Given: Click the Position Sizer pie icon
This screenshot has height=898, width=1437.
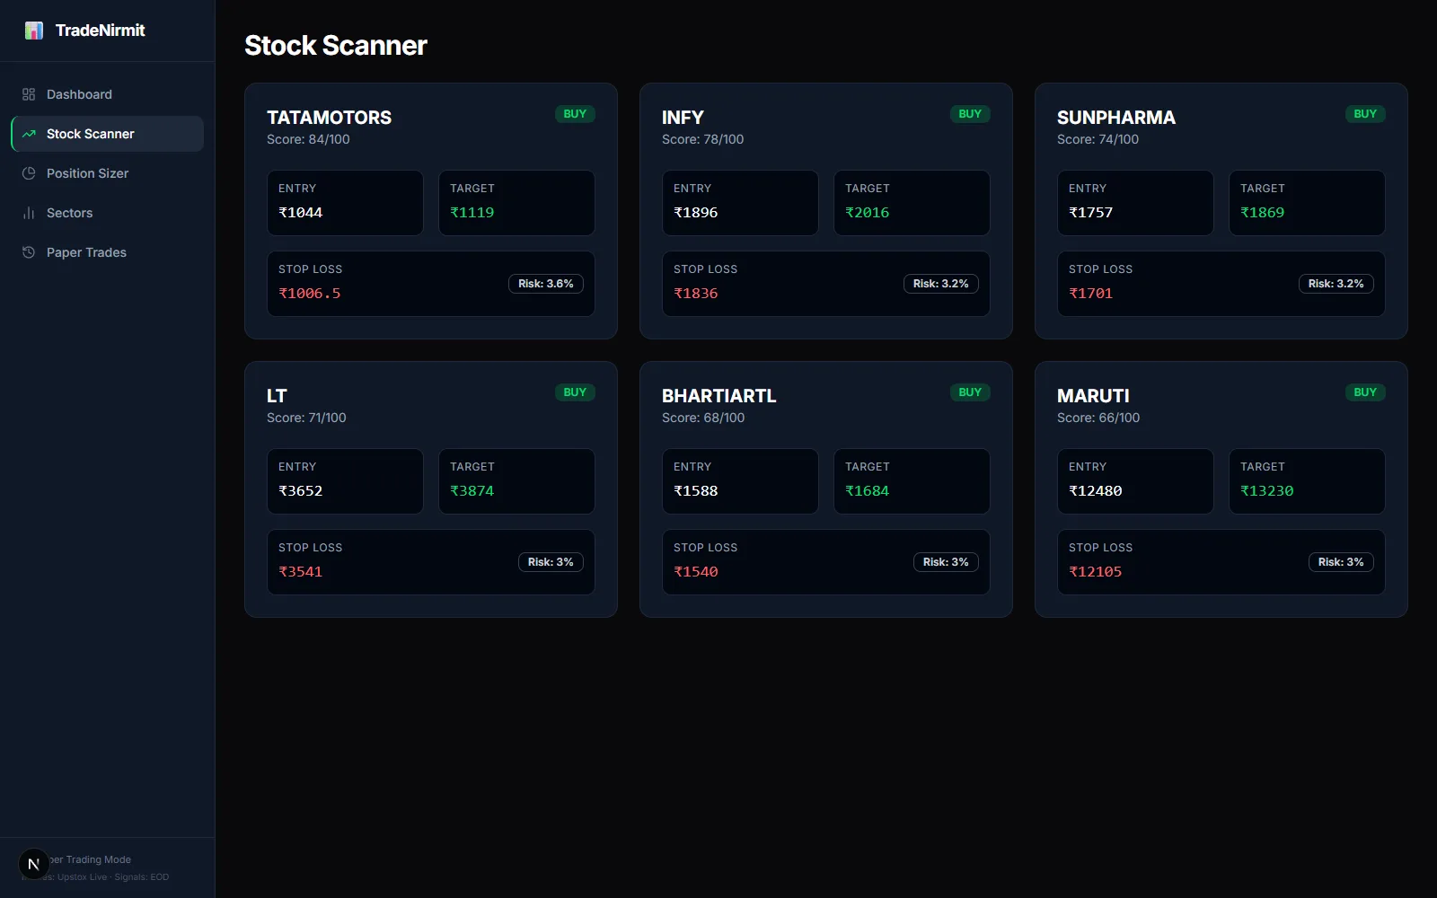Looking at the screenshot, I should click(29, 173).
